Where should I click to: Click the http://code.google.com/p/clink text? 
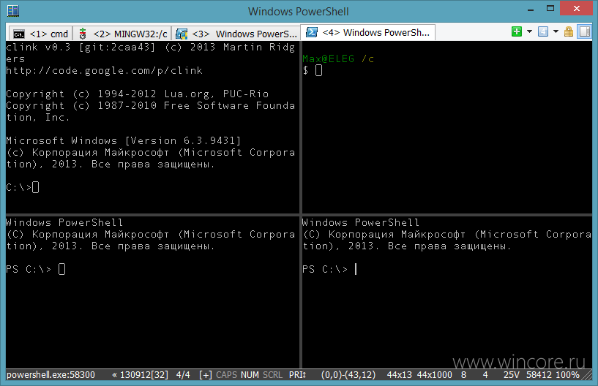[x=104, y=70]
